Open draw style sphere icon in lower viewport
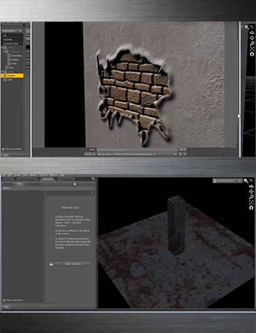Viewport: 256px width, 333px height. tap(246, 181)
